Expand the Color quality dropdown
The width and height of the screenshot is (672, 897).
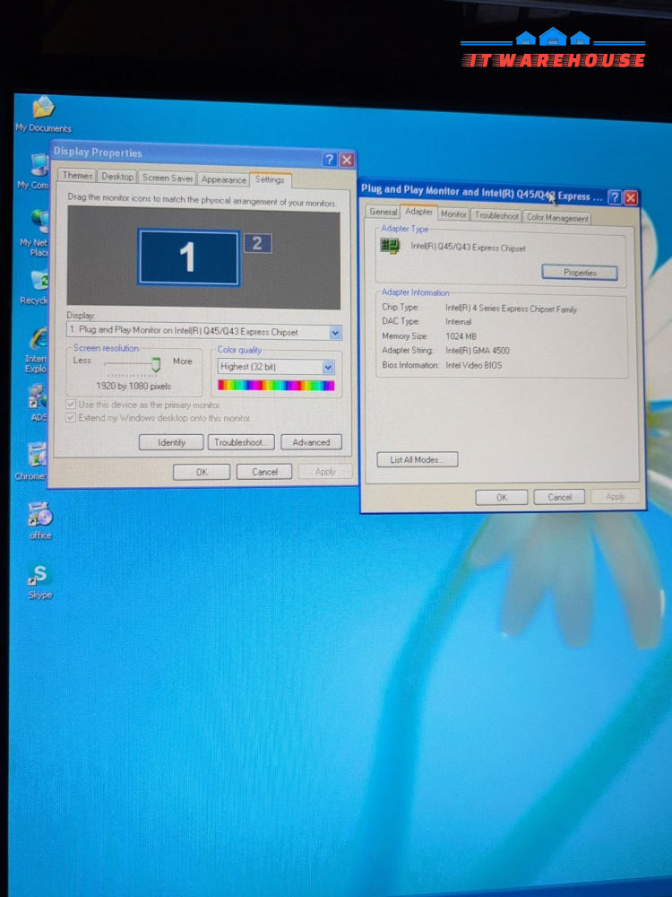328,367
